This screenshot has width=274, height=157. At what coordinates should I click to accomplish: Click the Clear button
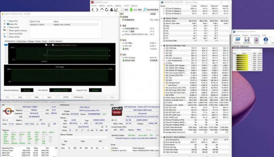[x=37, y=97]
